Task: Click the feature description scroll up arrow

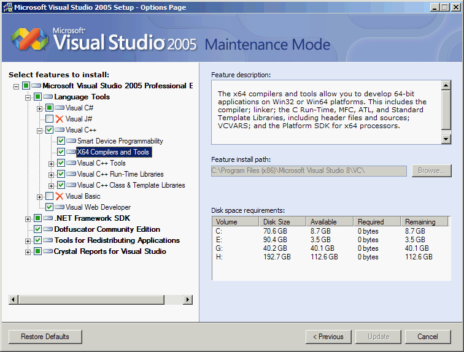Action: (x=446, y=85)
